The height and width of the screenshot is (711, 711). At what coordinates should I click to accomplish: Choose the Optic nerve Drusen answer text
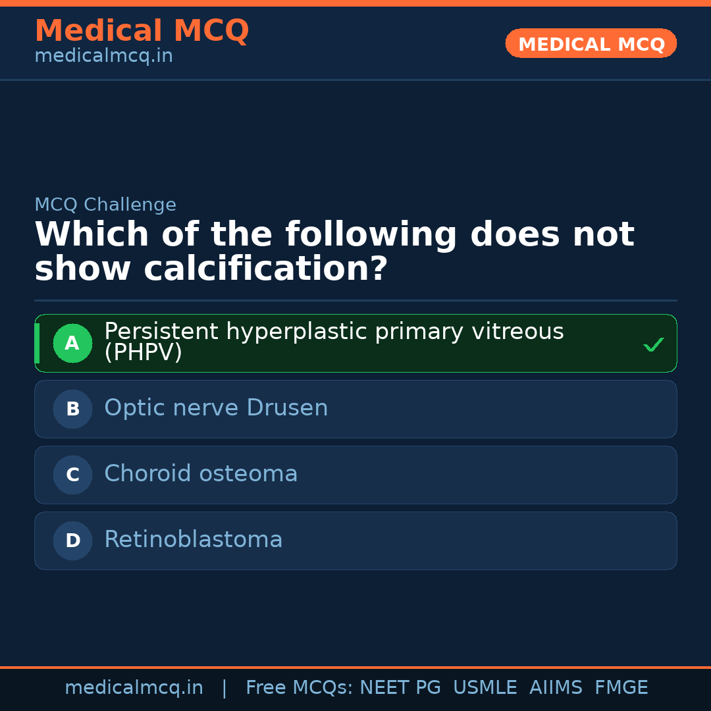pos(216,408)
